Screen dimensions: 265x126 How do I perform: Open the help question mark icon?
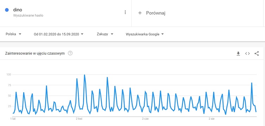(70, 54)
